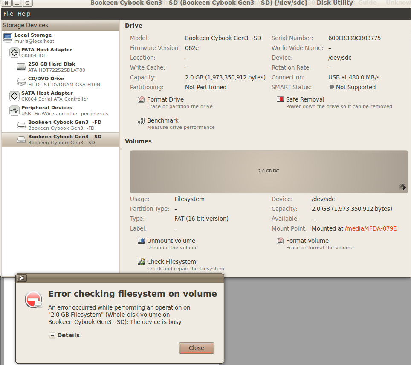Click the Local Storage computer icon
The width and height of the screenshot is (411, 365).
click(x=8, y=38)
